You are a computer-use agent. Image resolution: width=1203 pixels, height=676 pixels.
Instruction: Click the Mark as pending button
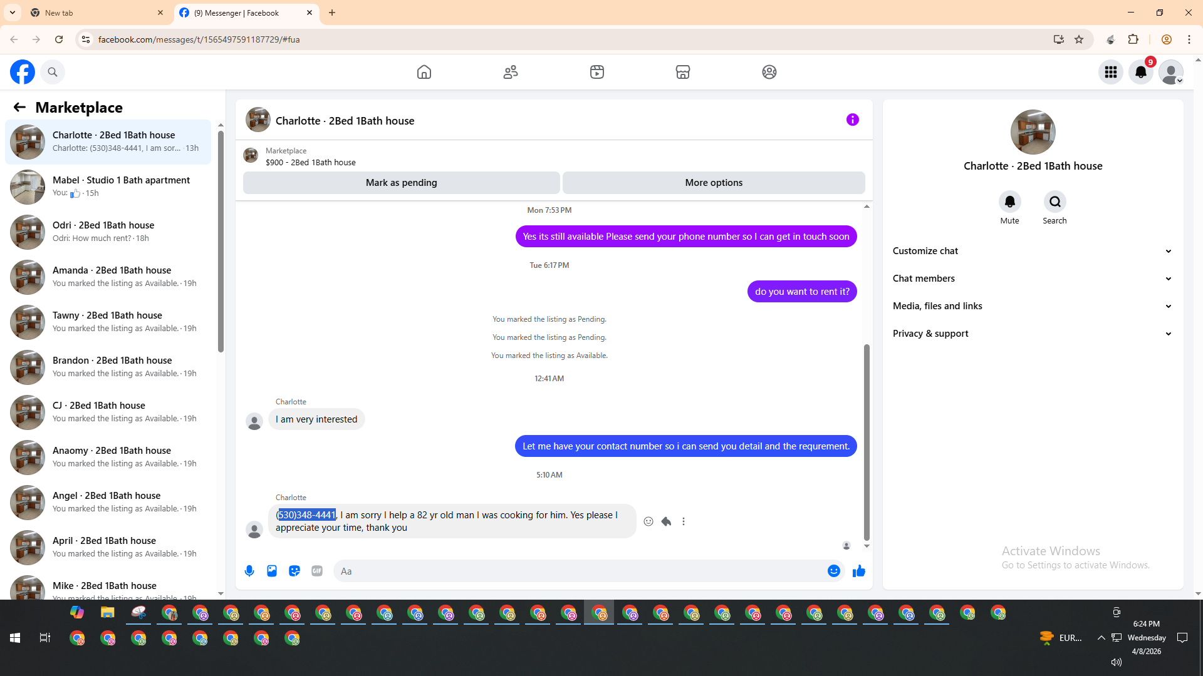[x=401, y=183]
